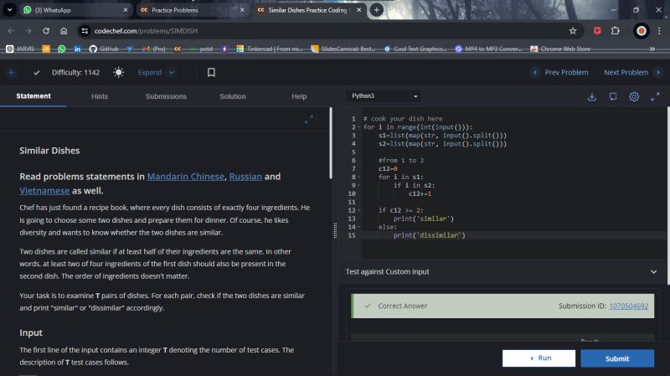Open the Chrome three-dot menu
The width and height of the screenshot is (670, 376).
point(659,31)
